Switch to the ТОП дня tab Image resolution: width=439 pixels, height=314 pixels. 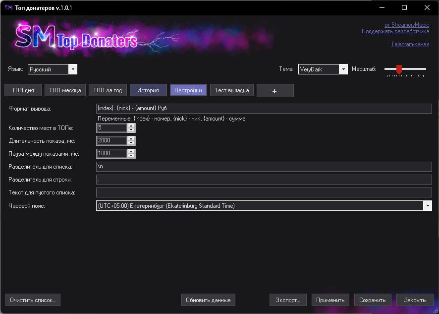(23, 90)
